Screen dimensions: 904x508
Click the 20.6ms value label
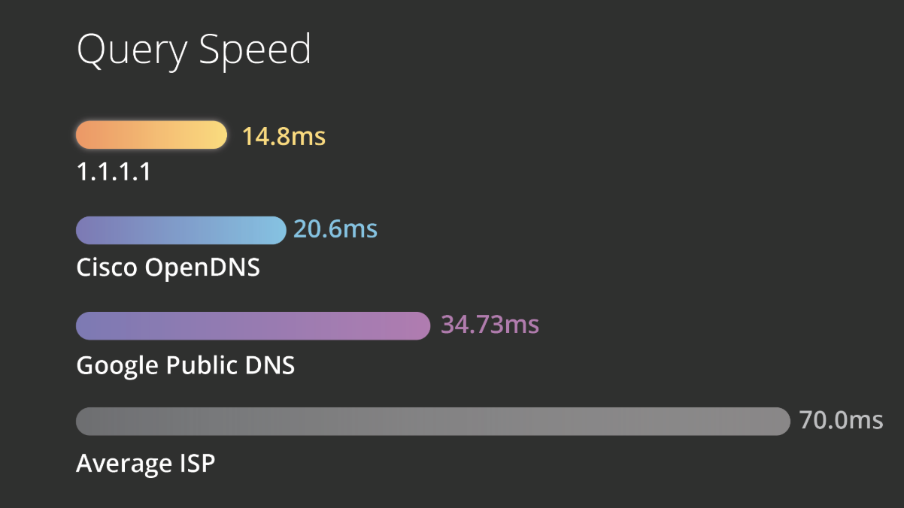pos(335,228)
